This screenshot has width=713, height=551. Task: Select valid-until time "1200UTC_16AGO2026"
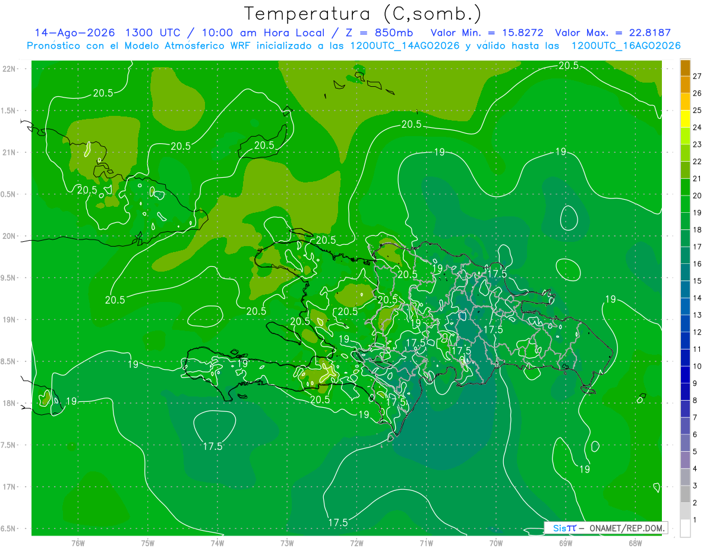(626, 46)
